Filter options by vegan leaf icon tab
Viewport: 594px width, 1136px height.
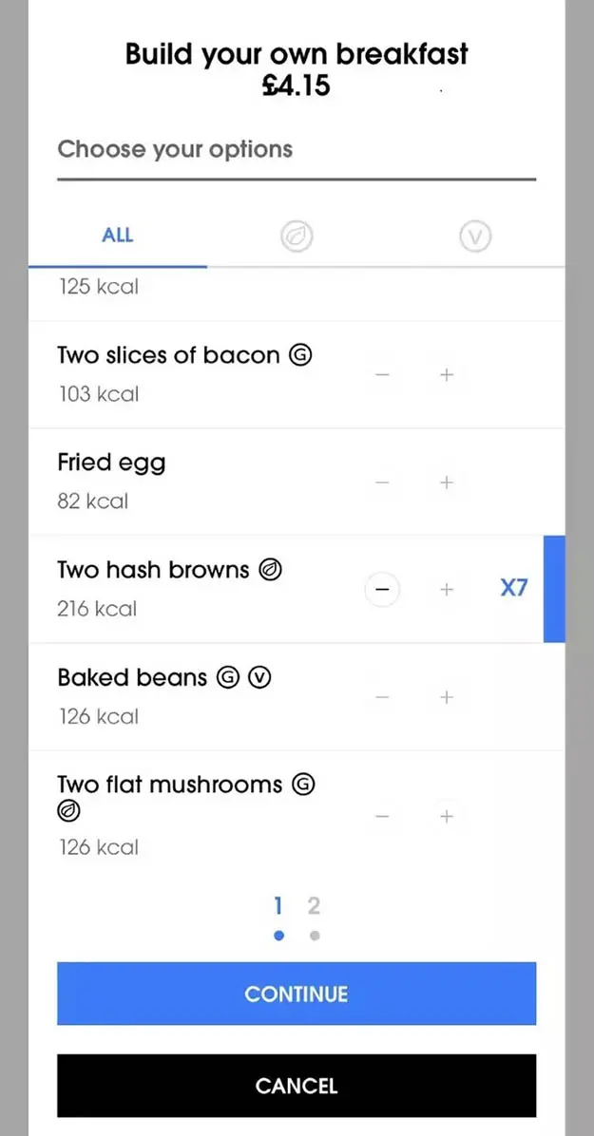(x=297, y=237)
